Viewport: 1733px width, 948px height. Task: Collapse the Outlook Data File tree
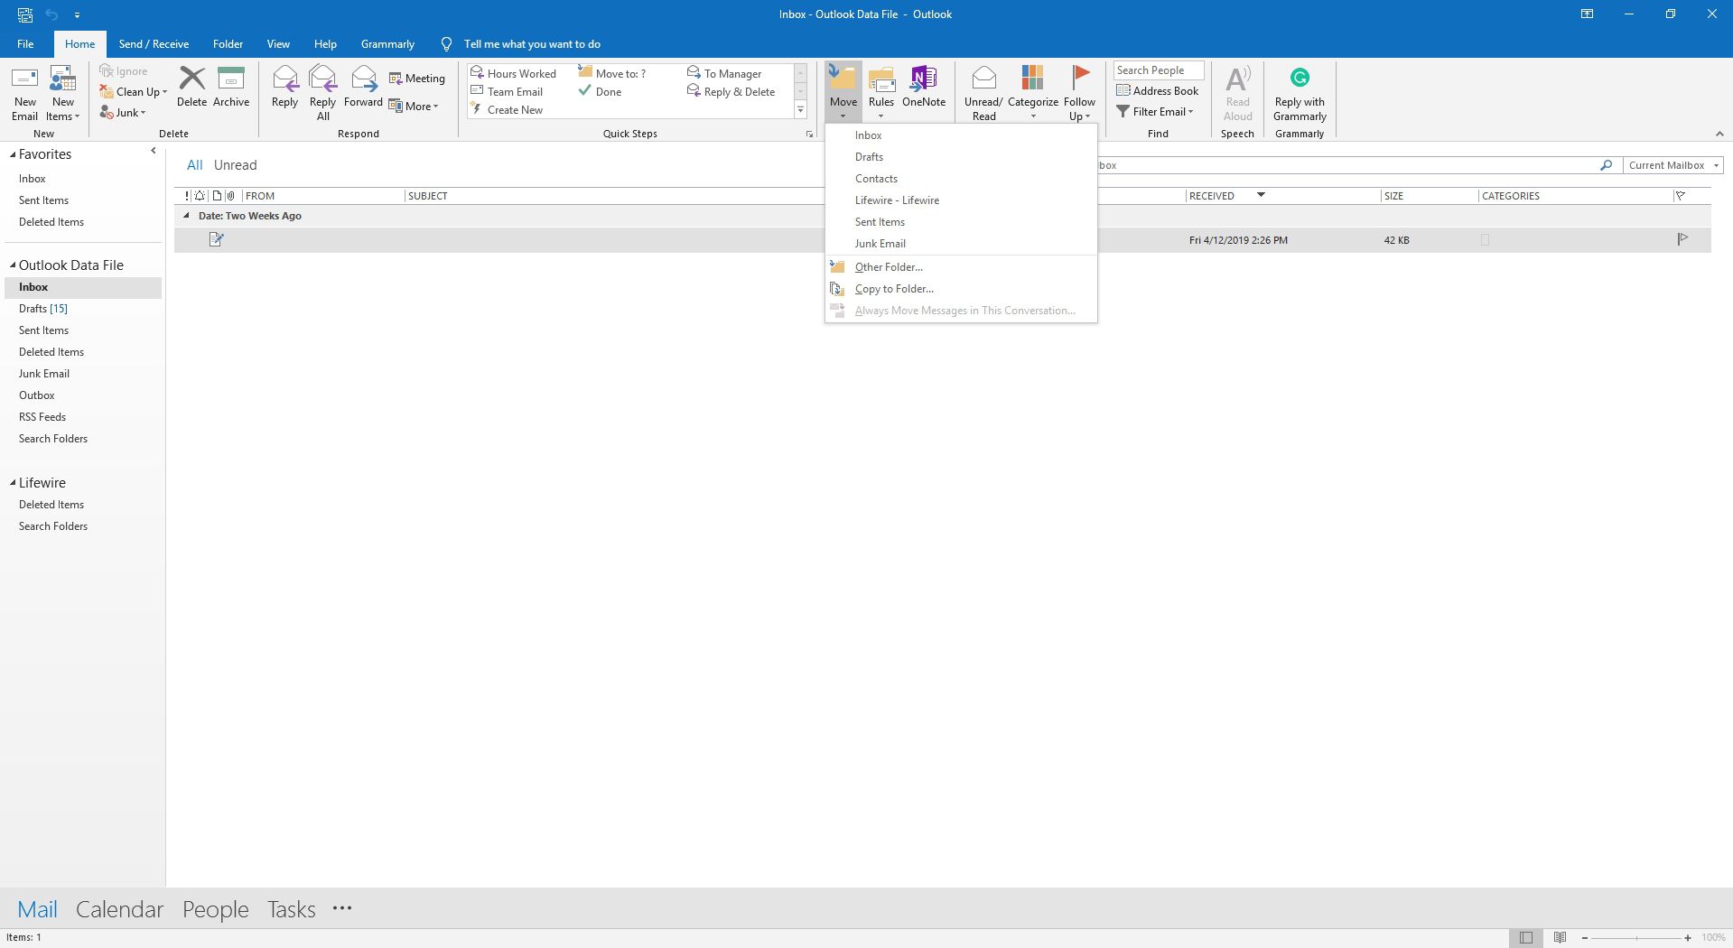pos(13,265)
